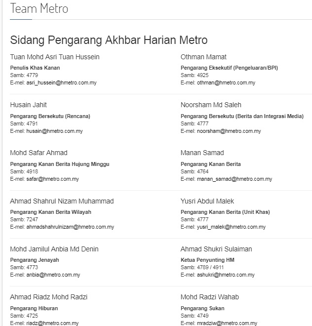The image size is (312, 326).
Task: Click the name Tuan Mohd Asri Tuan Hussein
Action: click(55, 57)
